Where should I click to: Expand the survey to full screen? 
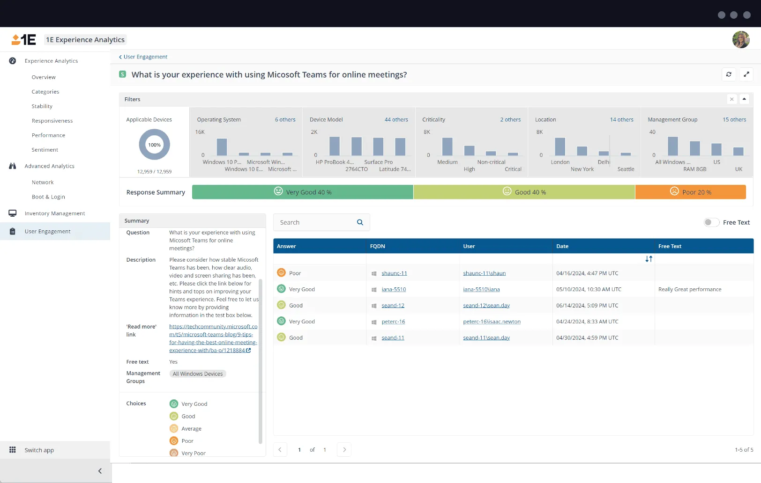point(746,74)
